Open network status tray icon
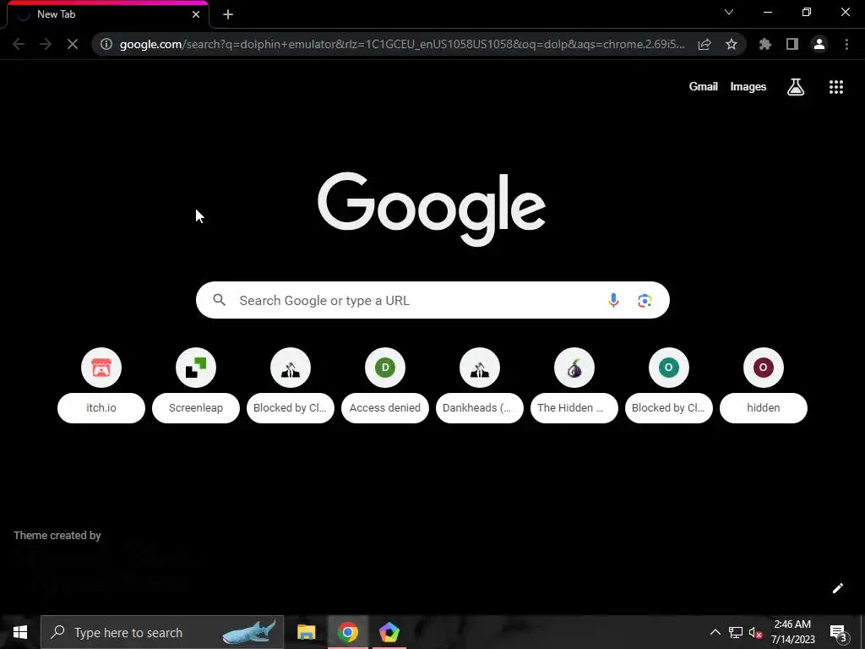This screenshot has width=865, height=649. [736, 632]
